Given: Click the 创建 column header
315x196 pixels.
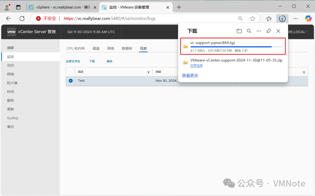Looking at the screenshot, I should (158, 72).
